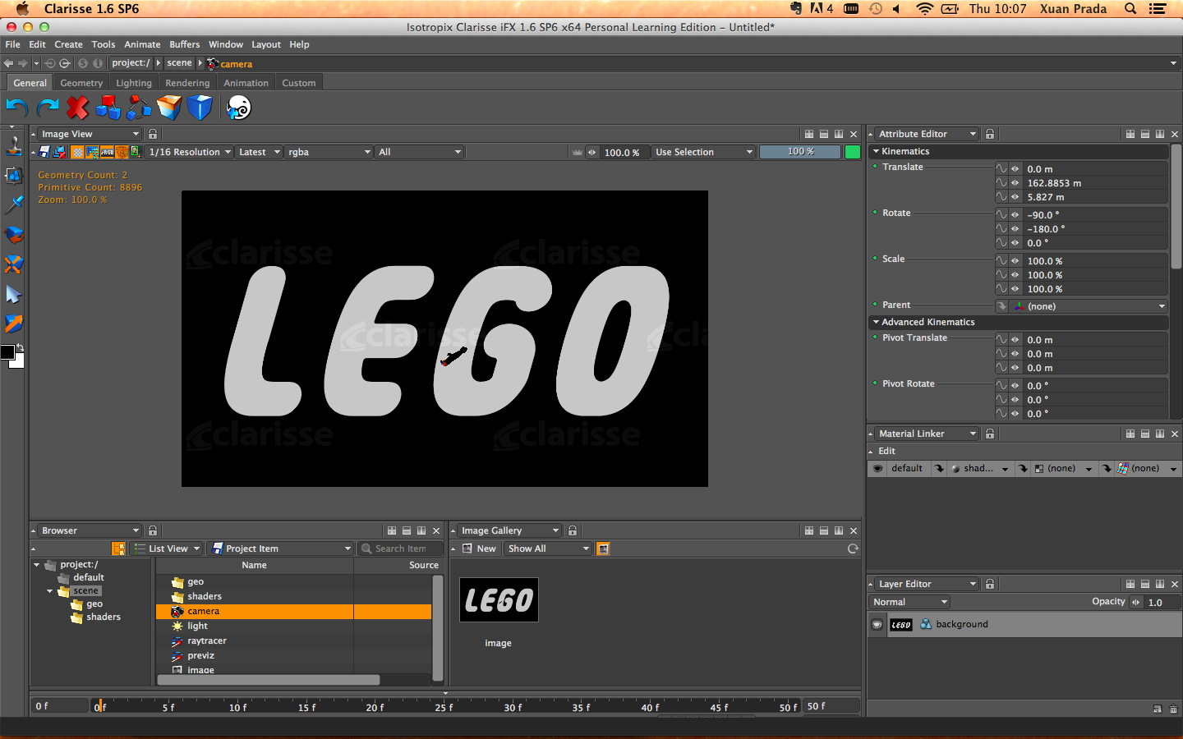1183x739 pixels.
Task: Click the trash icon at bottom right
Action: click(1173, 709)
